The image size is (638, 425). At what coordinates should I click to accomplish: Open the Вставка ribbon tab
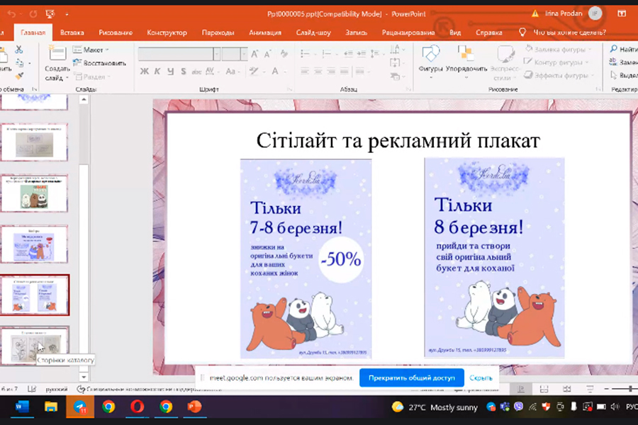[72, 33]
